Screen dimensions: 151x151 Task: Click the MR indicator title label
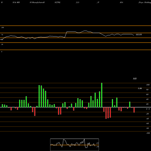pyautogui.click(x=135, y=79)
